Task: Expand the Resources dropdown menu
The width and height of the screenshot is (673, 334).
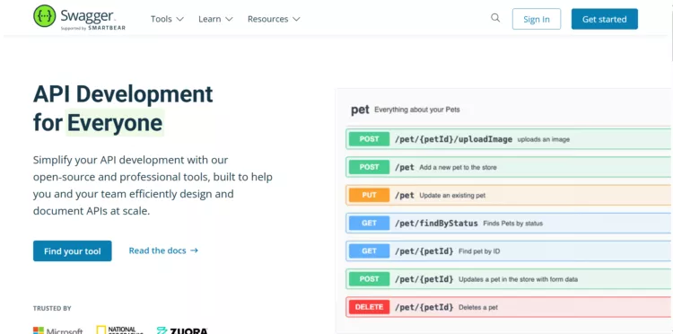Action: (x=274, y=19)
